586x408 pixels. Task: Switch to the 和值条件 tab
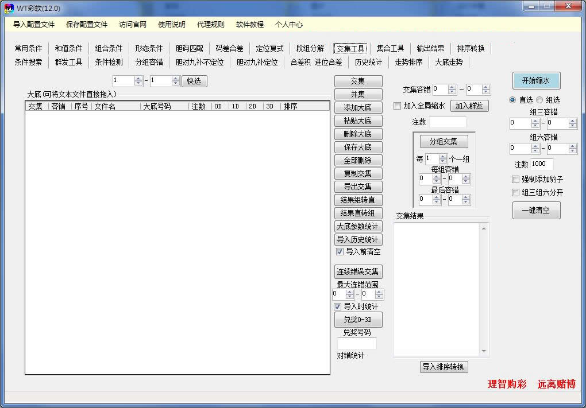click(x=68, y=48)
